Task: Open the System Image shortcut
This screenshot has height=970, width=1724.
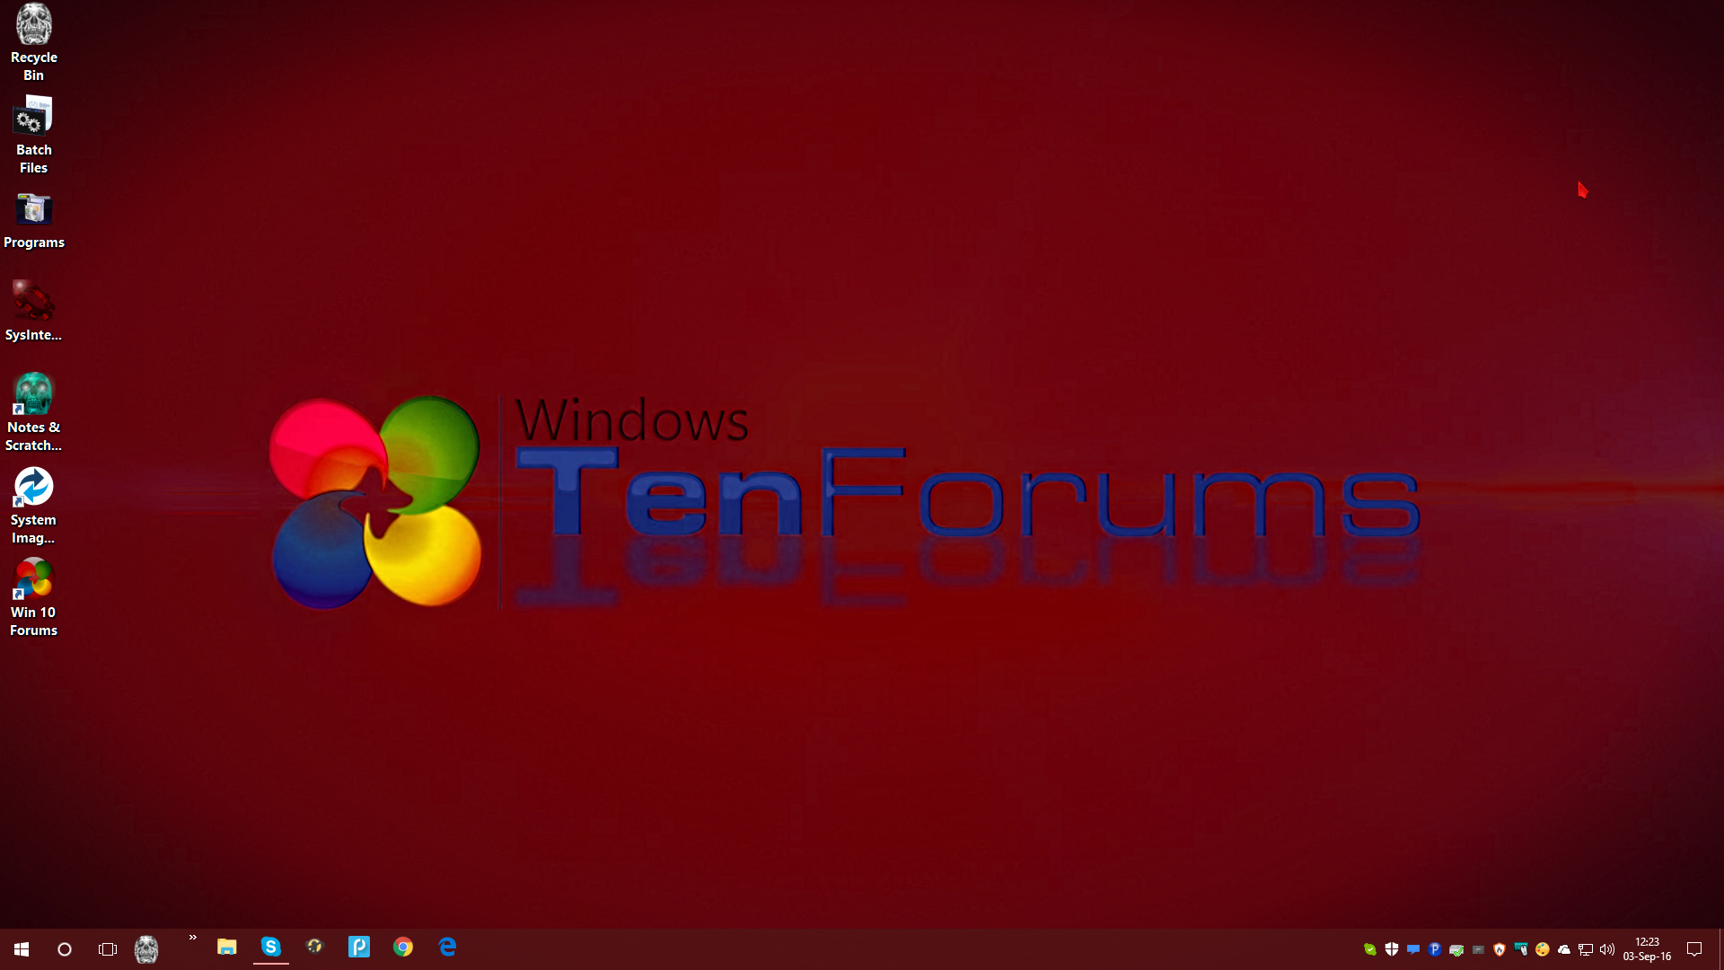Action: click(33, 489)
